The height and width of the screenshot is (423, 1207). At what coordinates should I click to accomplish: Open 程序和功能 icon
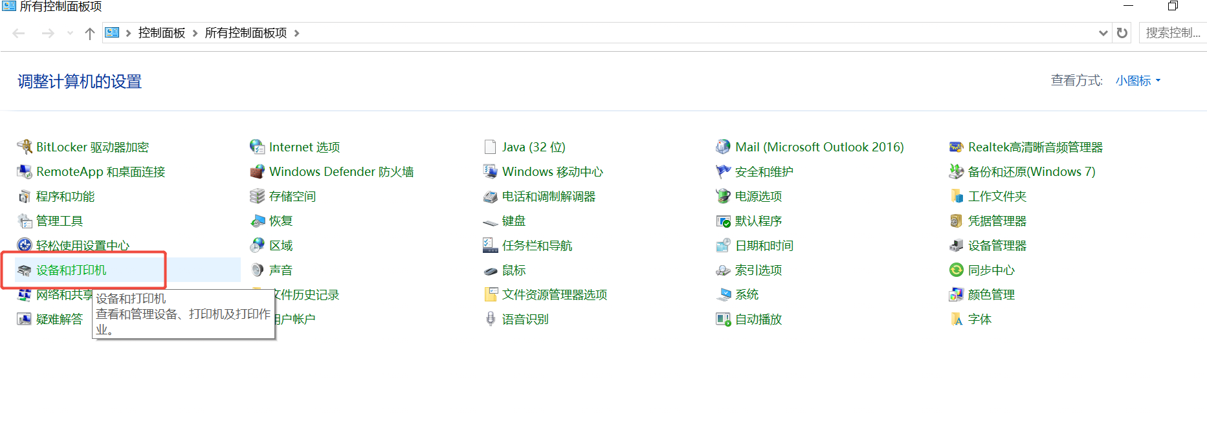click(x=25, y=196)
